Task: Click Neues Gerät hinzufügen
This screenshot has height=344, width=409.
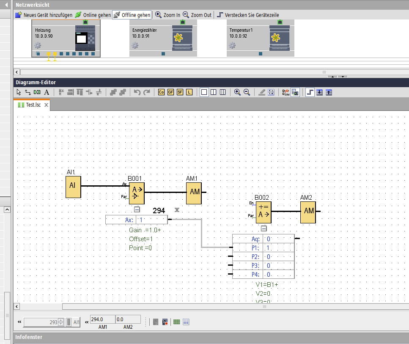Action: pos(44,15)
